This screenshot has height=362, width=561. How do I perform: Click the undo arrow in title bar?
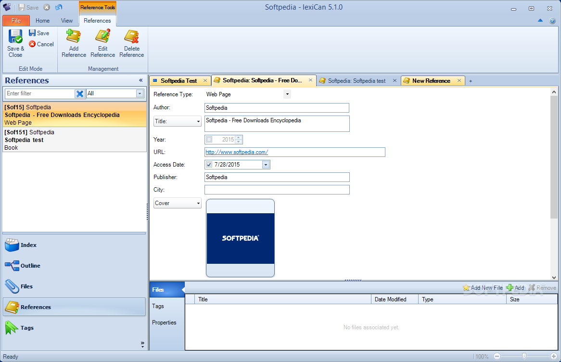point(59,7)
